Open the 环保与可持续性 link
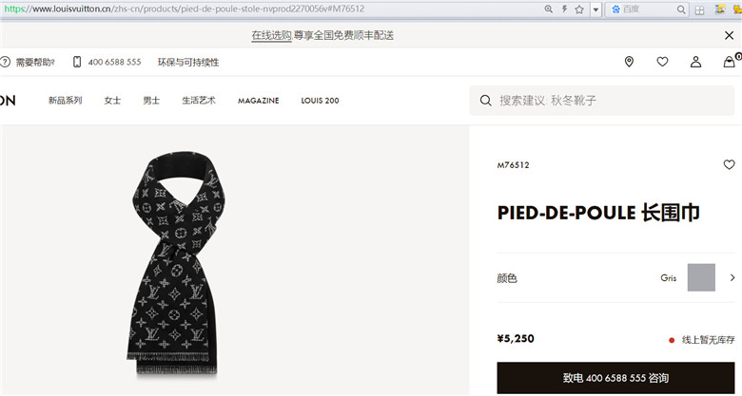This screenshot has width=742, height=396. [188, 62]
